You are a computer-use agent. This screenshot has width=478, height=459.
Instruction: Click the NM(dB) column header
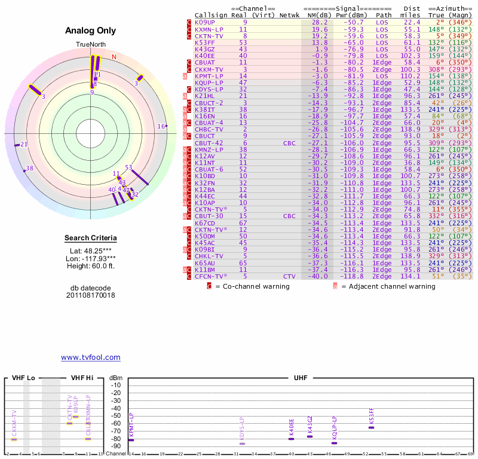click(317, 15)
